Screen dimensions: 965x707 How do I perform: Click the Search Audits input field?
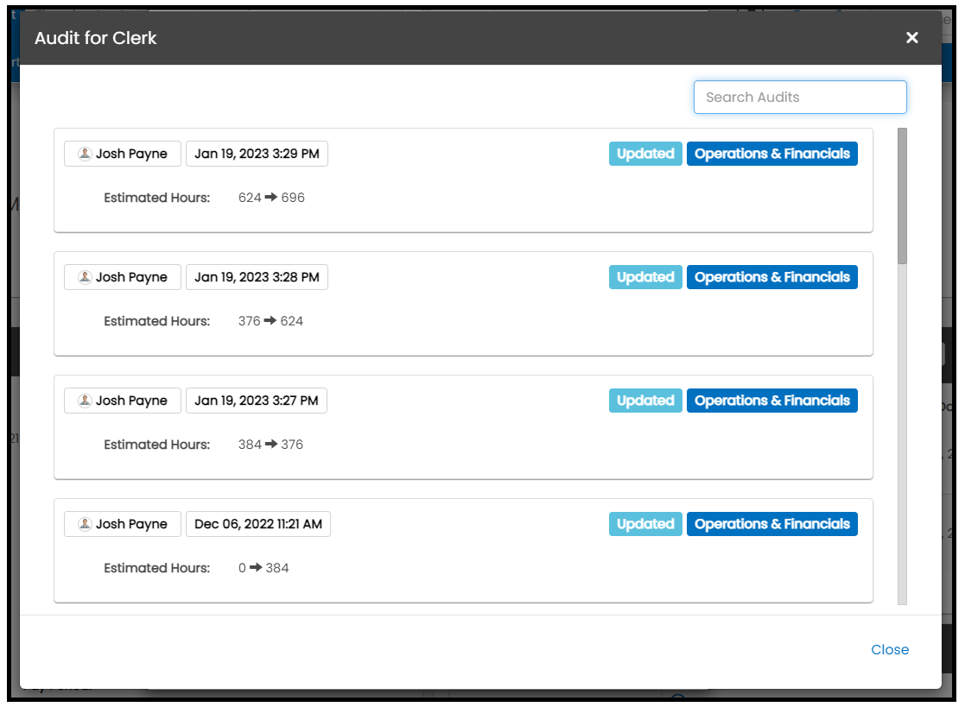tap(800, 98)
